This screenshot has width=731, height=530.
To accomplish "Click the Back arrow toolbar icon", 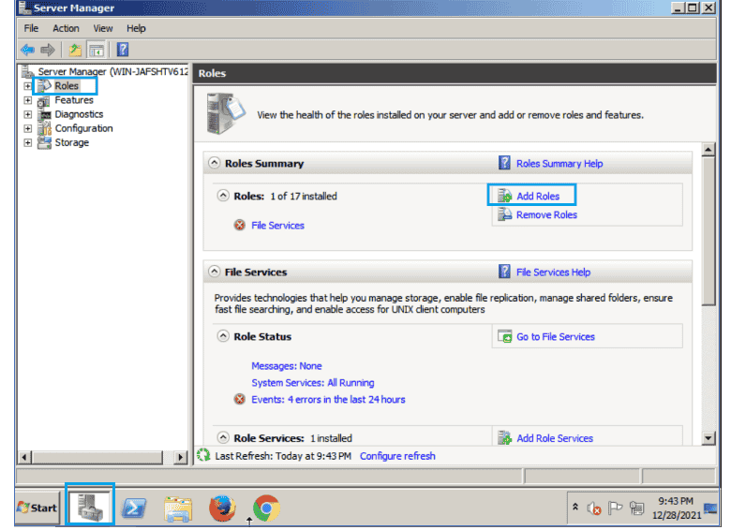I will pyautogui.click(x=27, y=50).
